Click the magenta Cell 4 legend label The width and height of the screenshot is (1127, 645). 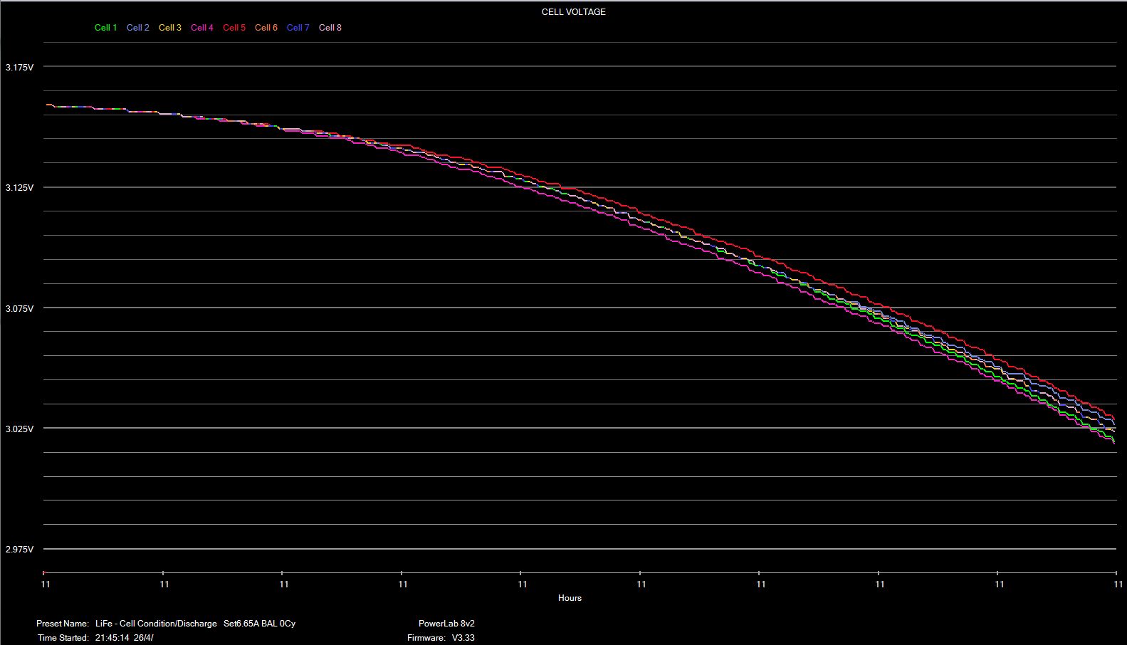(201, 28)
